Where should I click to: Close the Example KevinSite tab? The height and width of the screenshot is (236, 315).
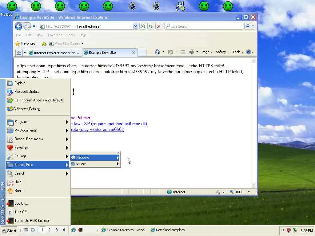tap(134, 53)
